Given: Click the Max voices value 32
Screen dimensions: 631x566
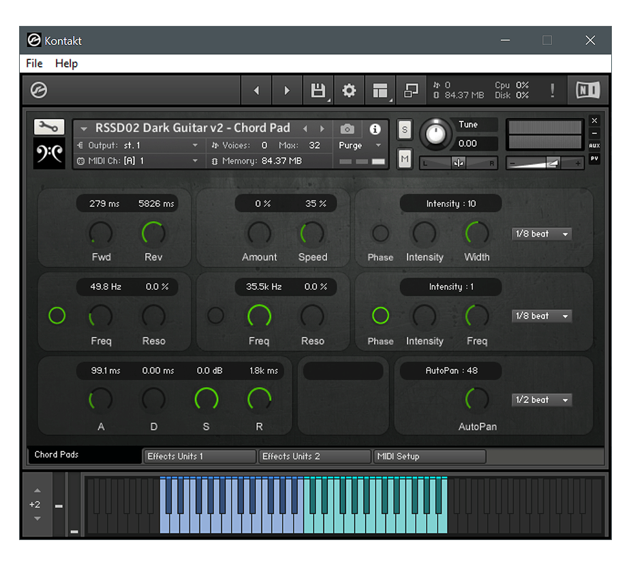Looking at the screenshot, I should click(314, 145).
